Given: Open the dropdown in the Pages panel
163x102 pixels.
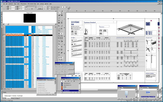Looking at the screenshot, I should tap(136, 89).
